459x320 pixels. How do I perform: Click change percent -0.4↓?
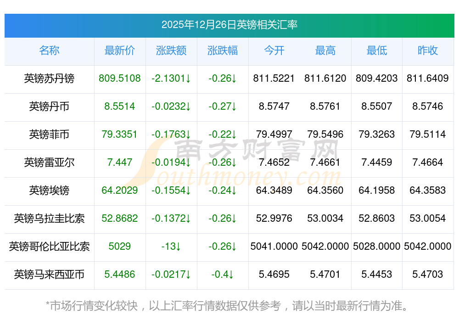tap(223, 274)
